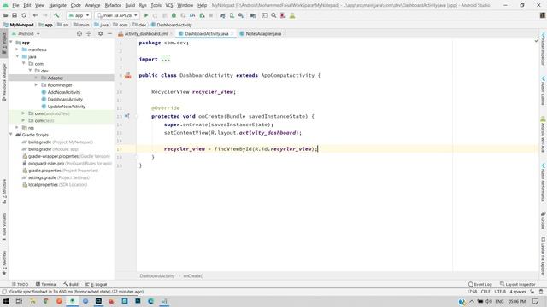Click the Make Project hammer icon
Viewport: 547px width, 307px height.
[x=56, y=15]
